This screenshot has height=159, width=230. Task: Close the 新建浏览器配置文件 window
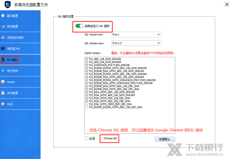click(x=227, y=5)
